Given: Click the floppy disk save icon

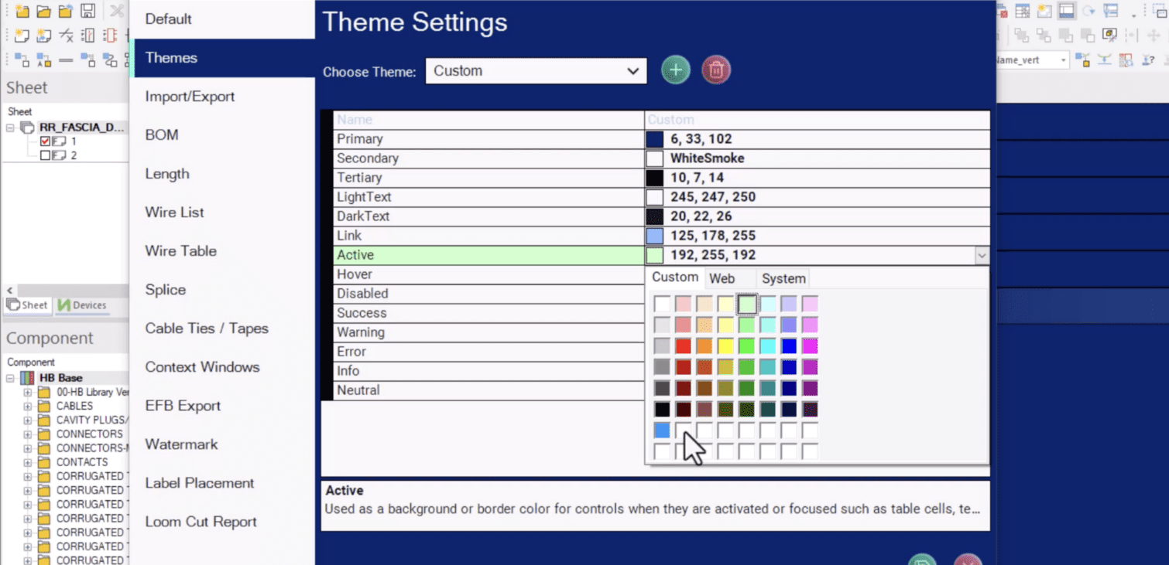Looking at the screenshot, I should click(x=87, y=11).
